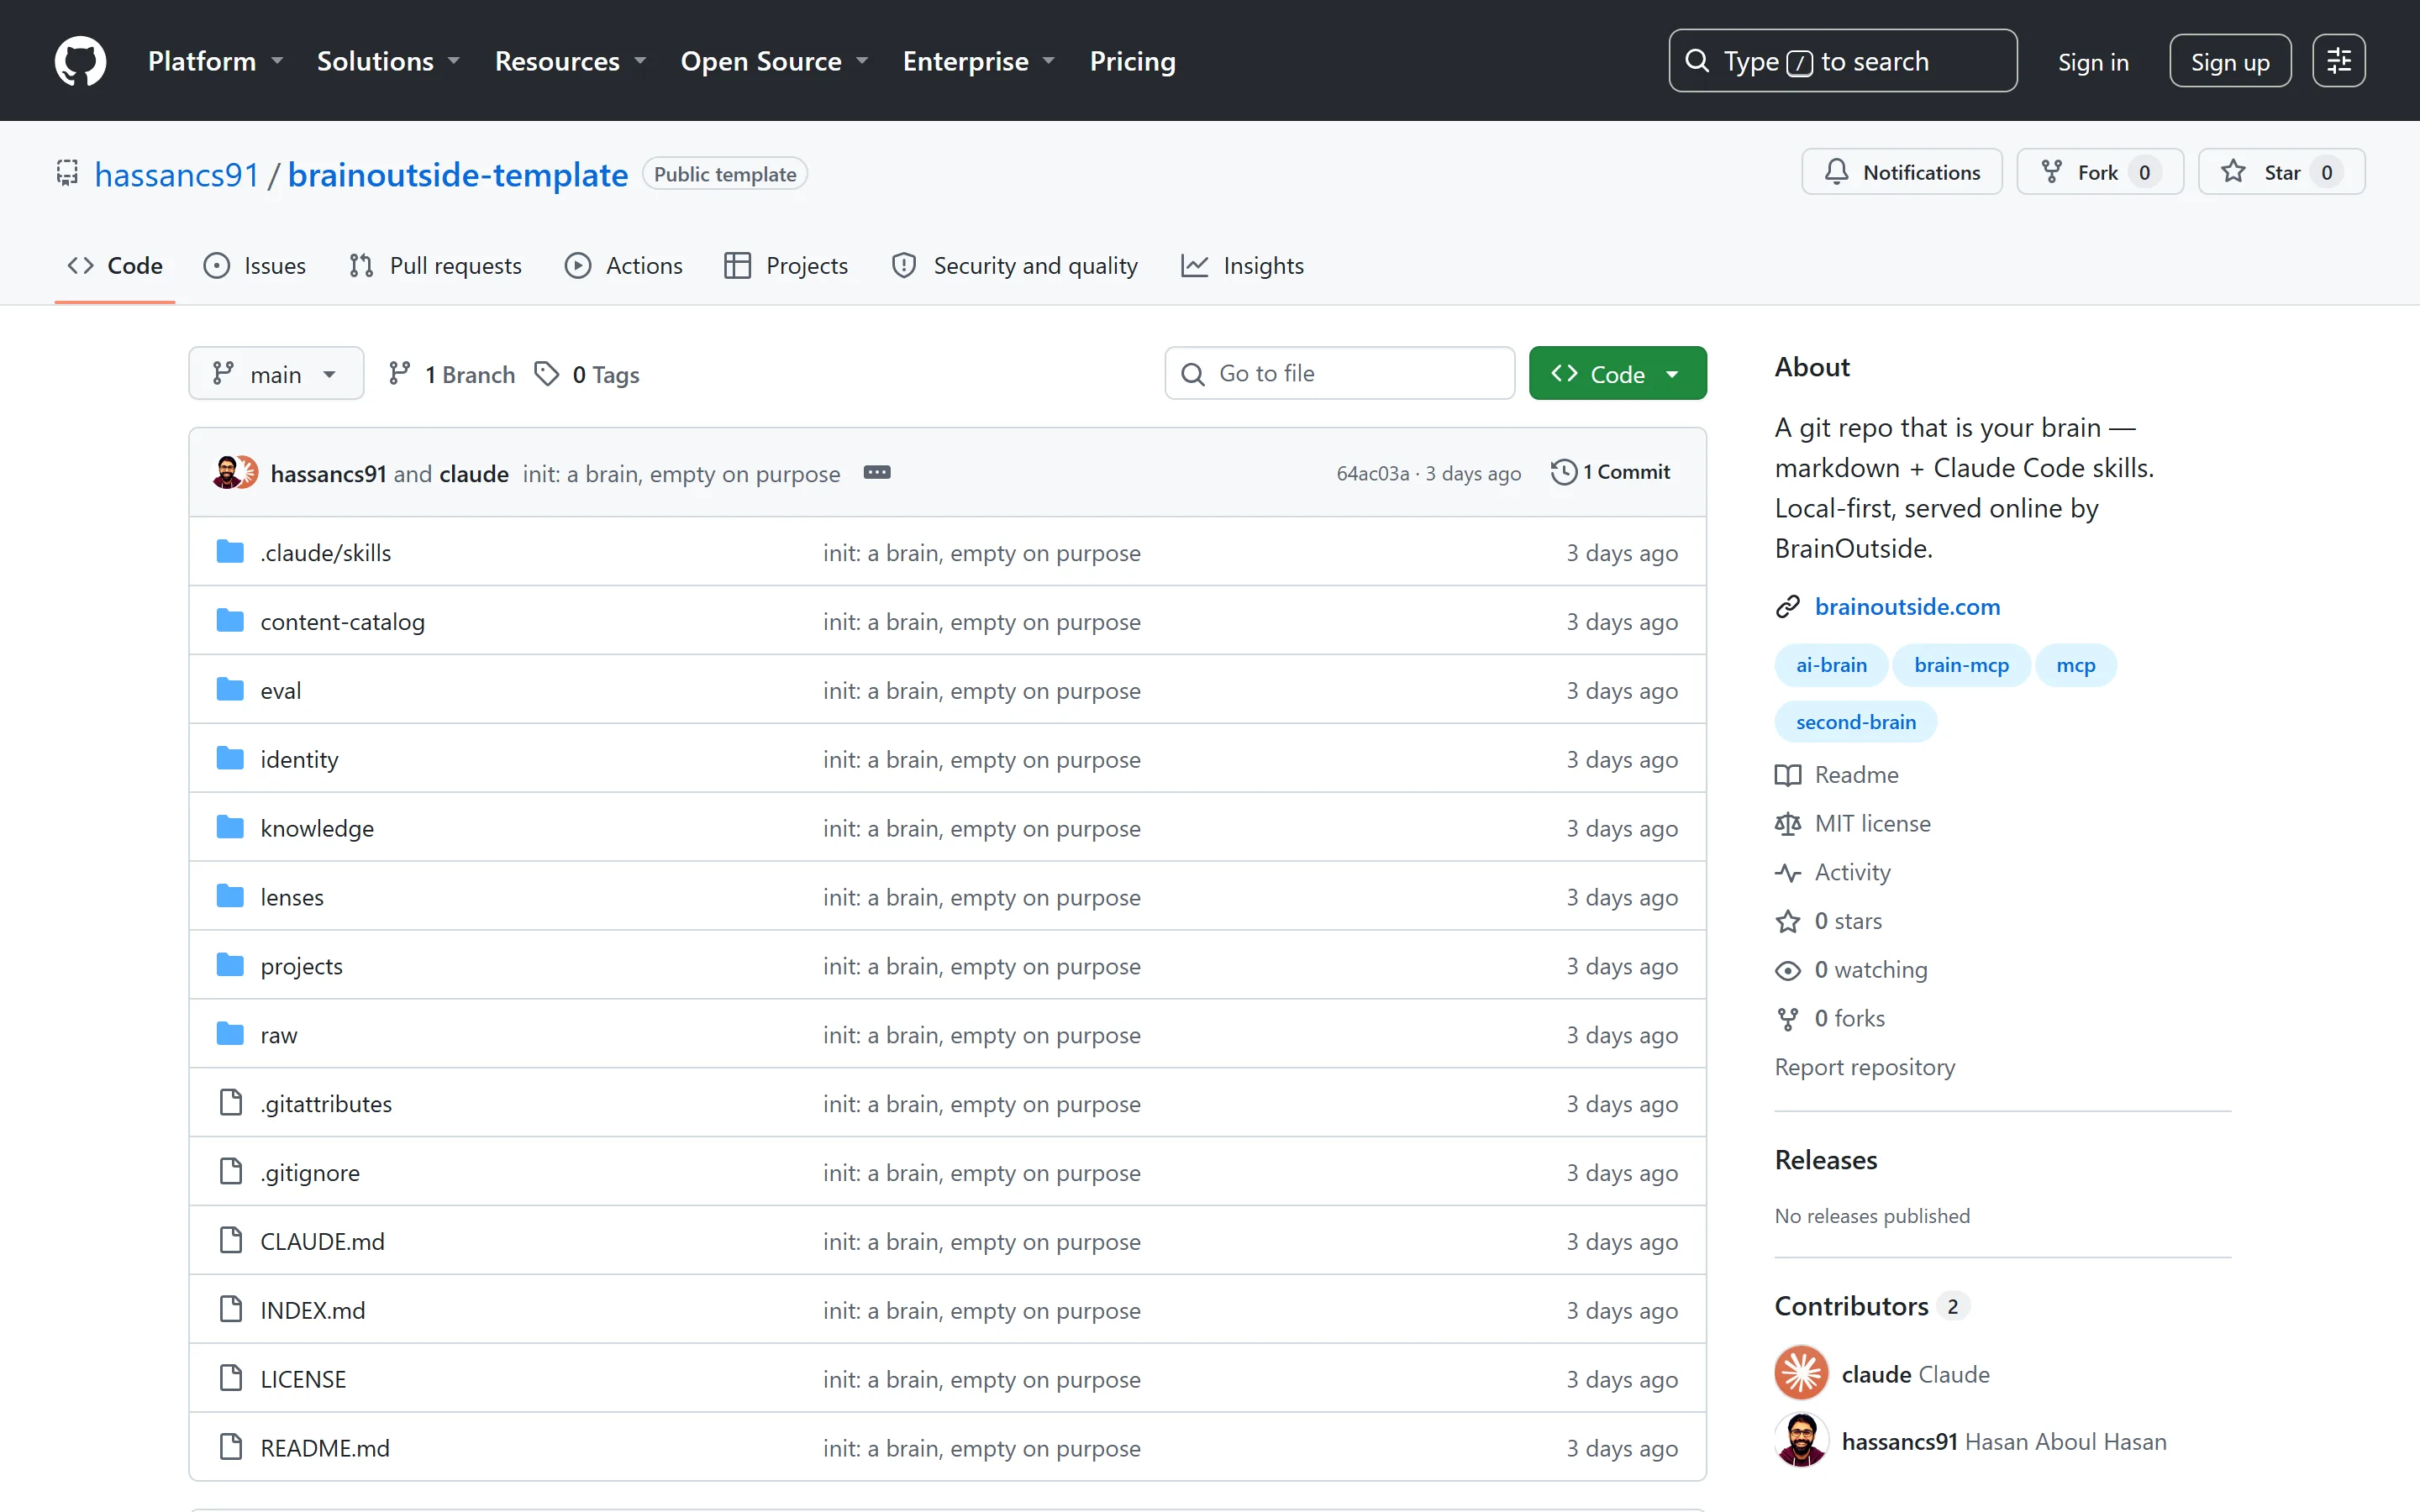
Task: Switch to the Actions tab
Action: pos(623,266)
